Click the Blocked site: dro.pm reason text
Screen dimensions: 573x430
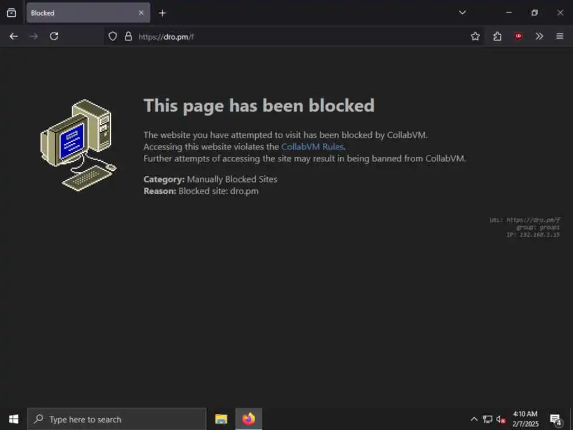[x=219, y=191]
